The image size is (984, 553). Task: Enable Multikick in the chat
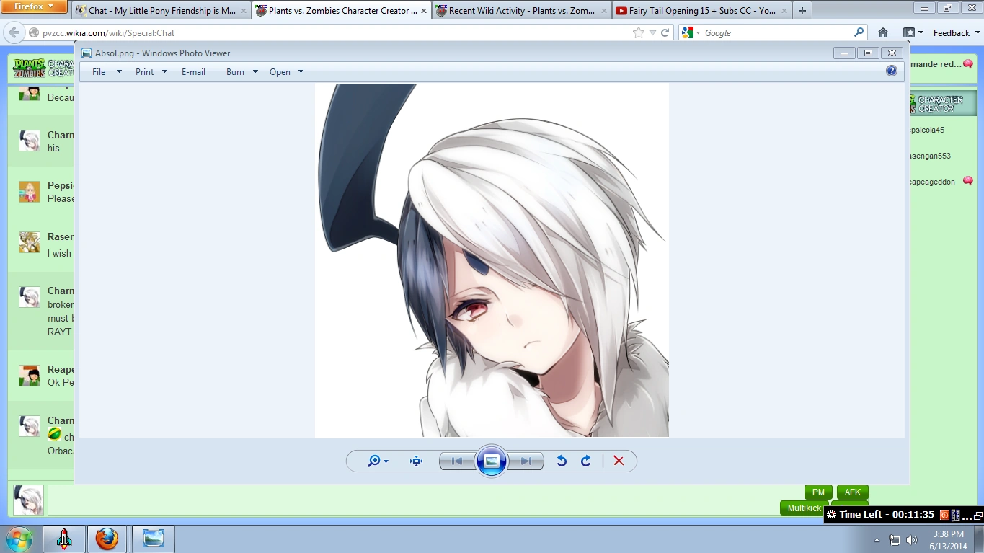[803, 508]
